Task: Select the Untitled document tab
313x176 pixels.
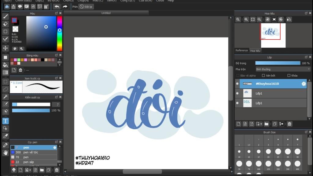Action: 106,13
